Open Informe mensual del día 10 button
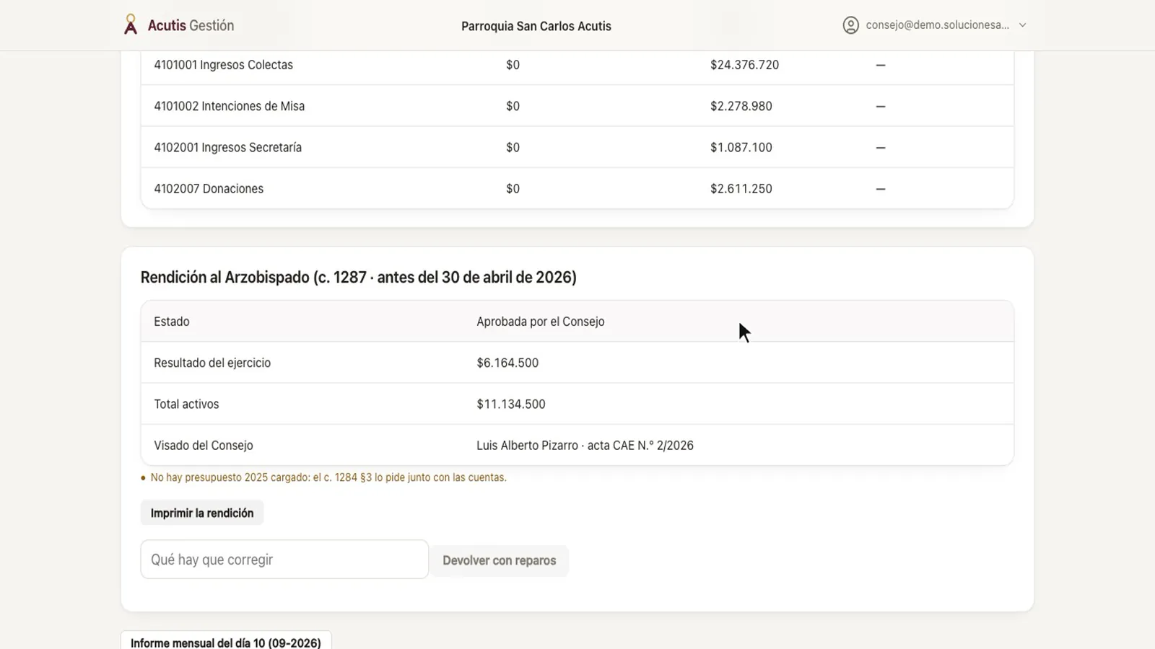 [x=226, y=641]
